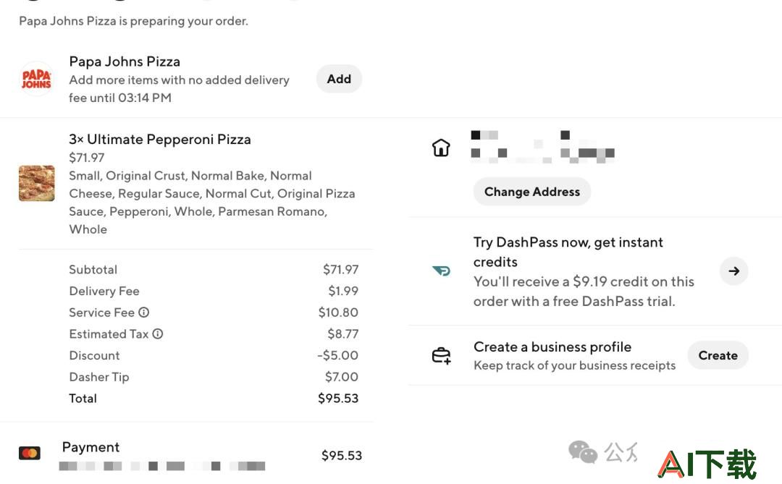Click the Payment row
The height and width of the screenshot is (484, 782).
pos(190,455)
